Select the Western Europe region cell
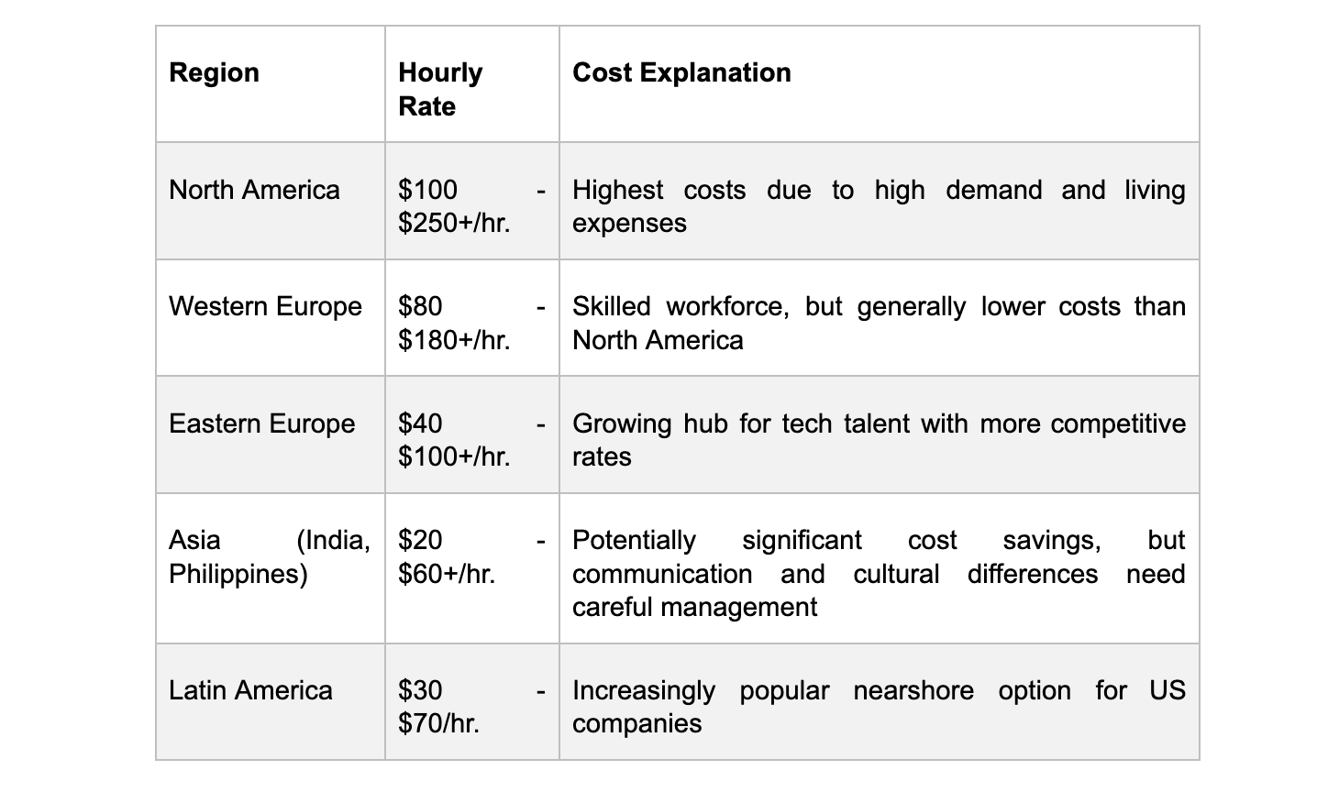This screenshot has width=1328, height=792. point(265,307)
